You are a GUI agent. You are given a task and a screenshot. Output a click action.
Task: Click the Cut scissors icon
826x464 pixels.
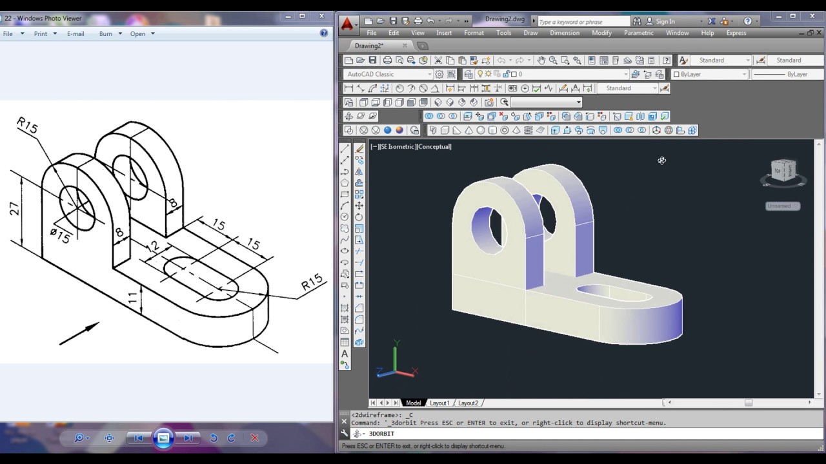[438, 61]
